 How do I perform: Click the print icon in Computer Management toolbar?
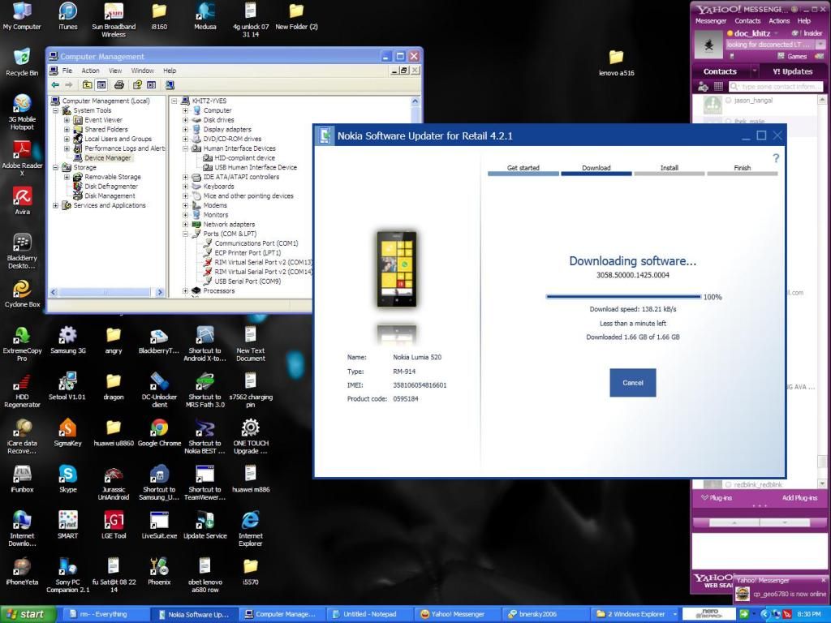(119, 84)
